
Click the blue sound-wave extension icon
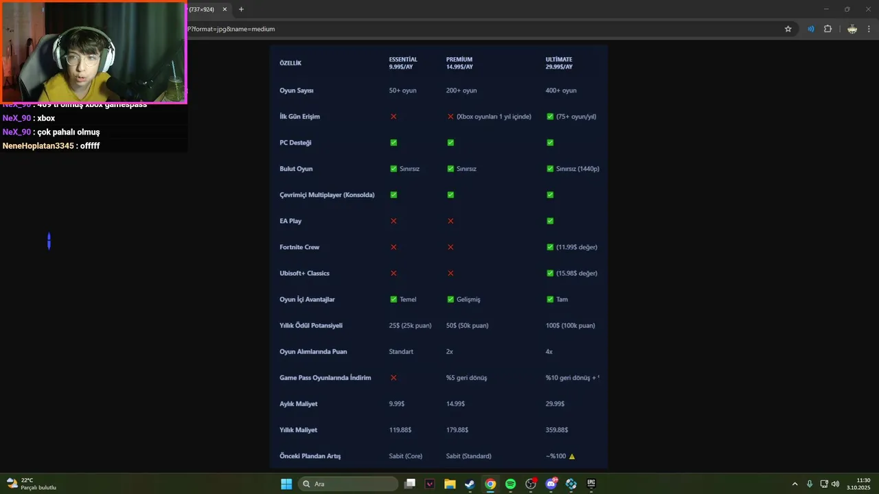[x=811, y=29]
